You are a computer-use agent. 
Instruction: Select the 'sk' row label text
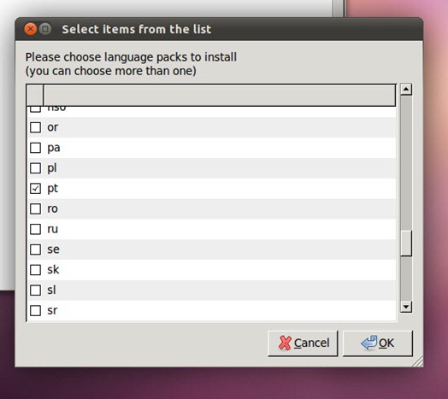53,270
